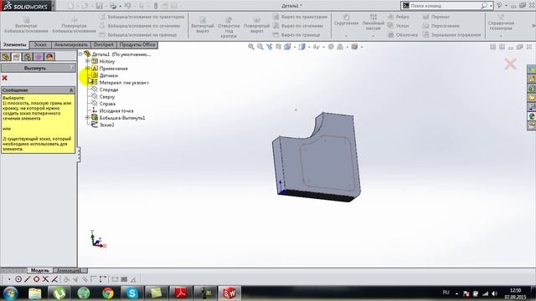Switch to the Эскиз tab
536x301 pixels.
(40, 44)
